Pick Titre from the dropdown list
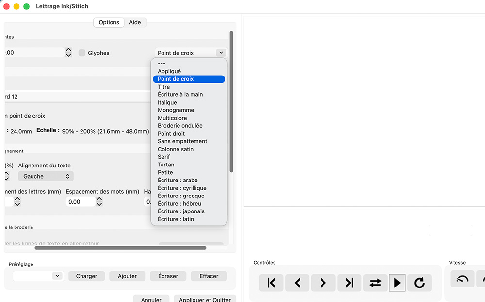This screenshot has height=302, width=485. tap(189, 87)
